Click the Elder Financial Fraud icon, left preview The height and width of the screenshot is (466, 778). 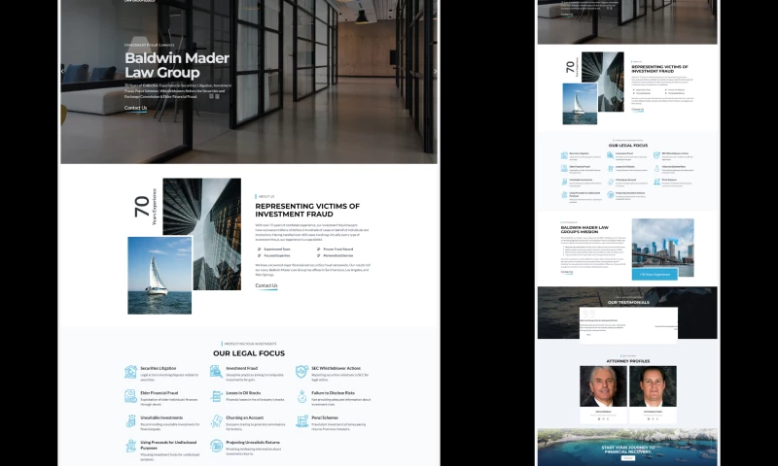130,396
